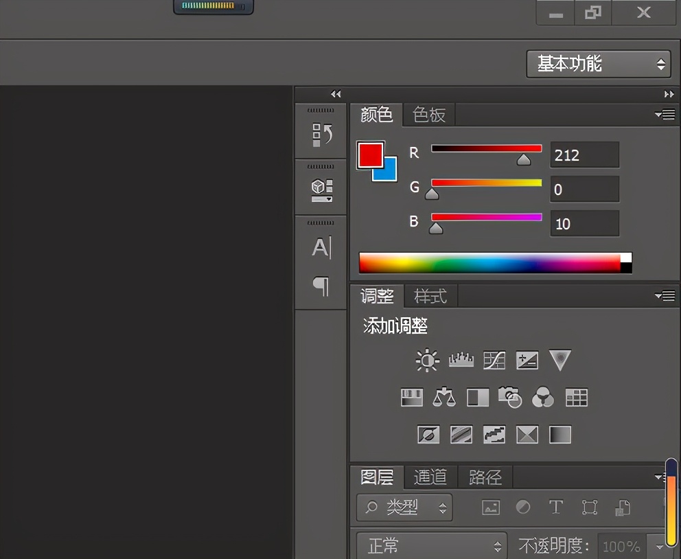This screenshot has width=681, height=559.
Task: Open the 基本功能 workspace dropdown
Action: pos(598,63)
